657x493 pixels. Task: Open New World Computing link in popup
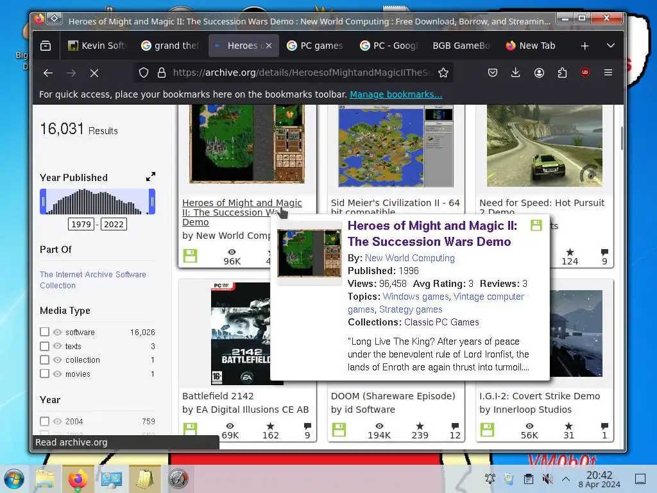[x=410, y=258]
